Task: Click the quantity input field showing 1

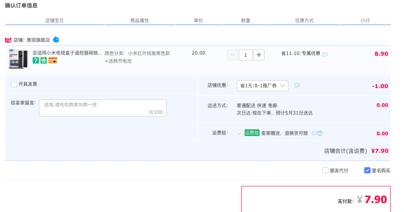Action: [x=245, y=55]
